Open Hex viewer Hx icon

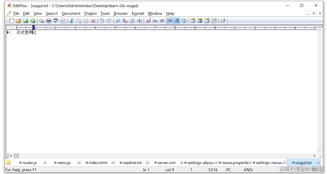point(155,21)
